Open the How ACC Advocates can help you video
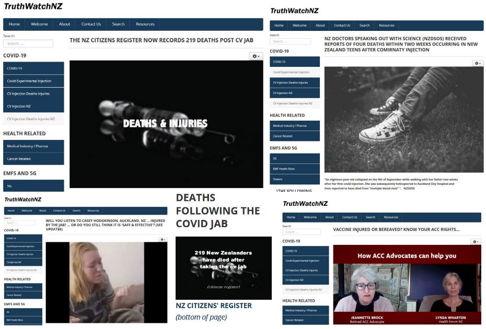Viewport: 486px width, 329px height. pos(407,285)
